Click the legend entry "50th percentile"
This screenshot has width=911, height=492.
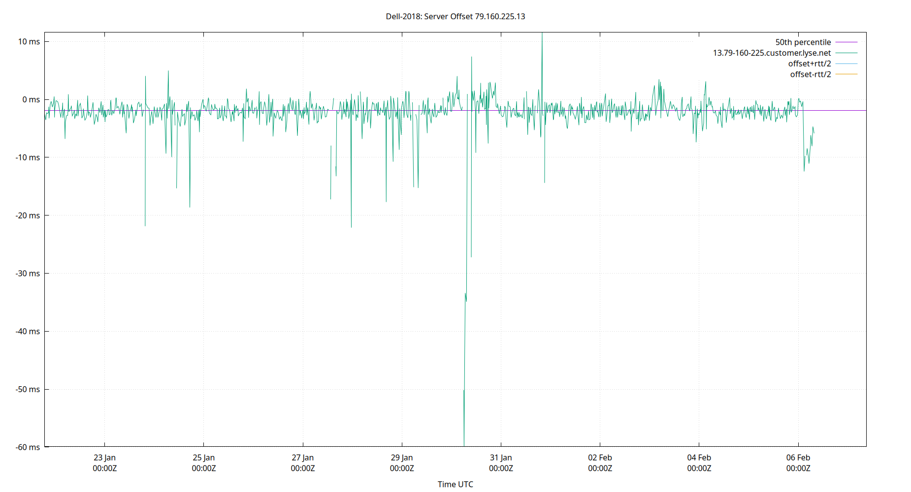click(x=803, y=42)
